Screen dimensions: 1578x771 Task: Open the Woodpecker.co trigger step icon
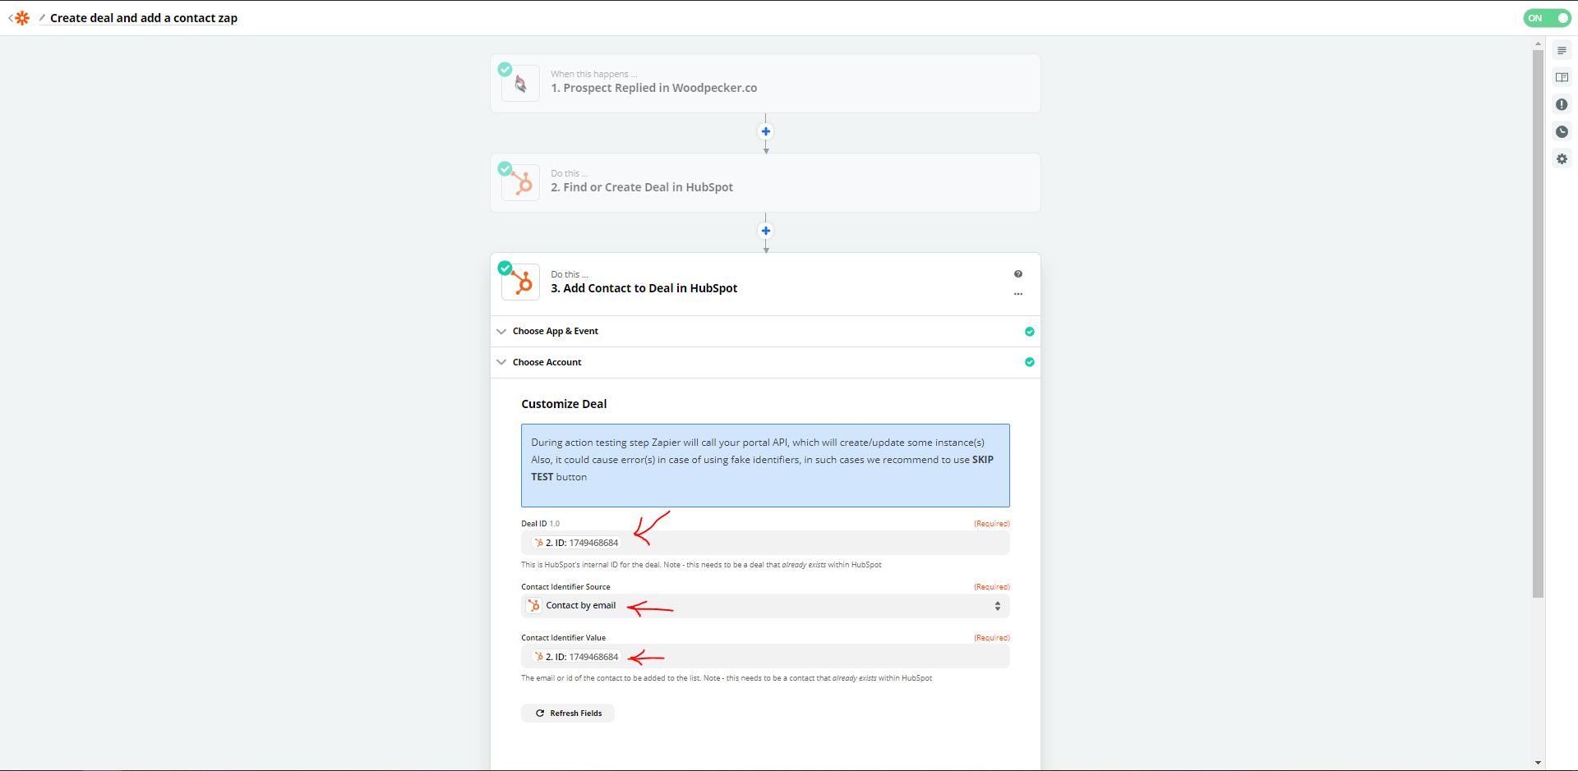tap(520, 84)
